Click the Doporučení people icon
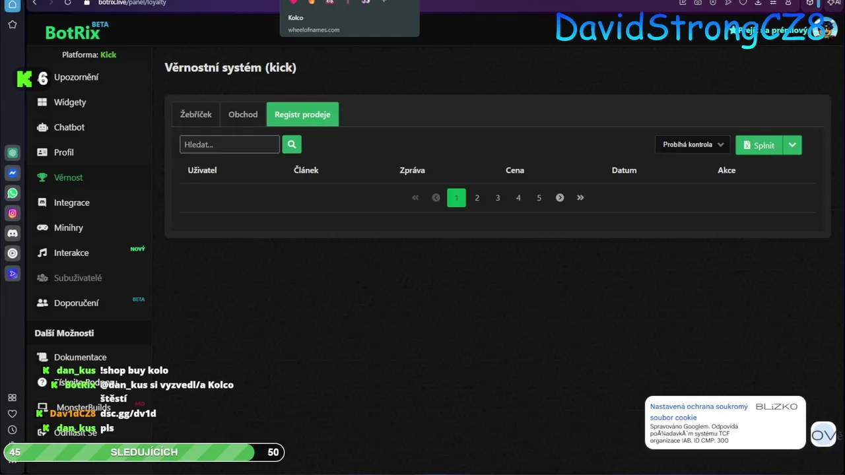 pos(42,303)
